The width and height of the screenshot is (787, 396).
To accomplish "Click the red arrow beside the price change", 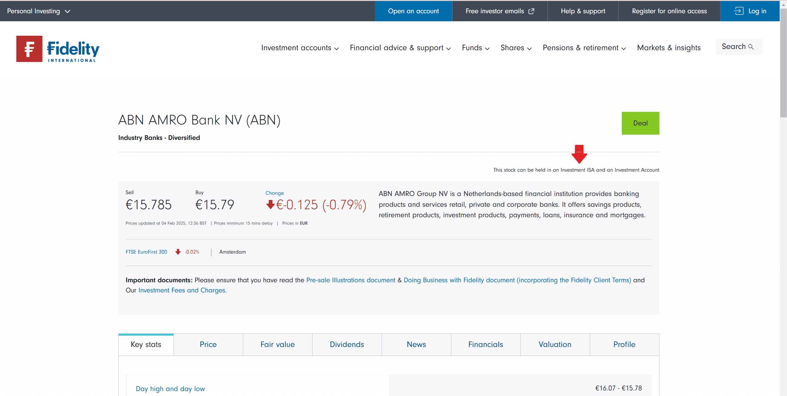I will 270,205.
